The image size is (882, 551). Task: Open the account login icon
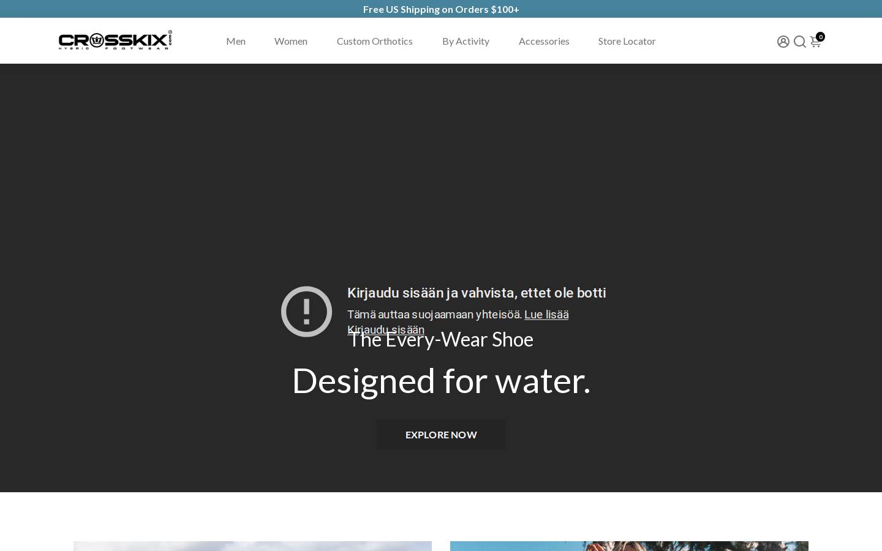point(783,42)
